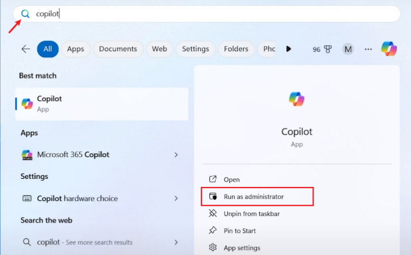The image size is (411, 255).
Task: Switch to the Folders filter tab
Action: [236, 49]
